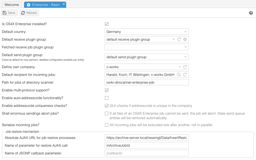Toggle 'Shall erroneous sendings abort jobs' checkbox
This screenshot has width=256, height=160.
[x=107, y=113]
